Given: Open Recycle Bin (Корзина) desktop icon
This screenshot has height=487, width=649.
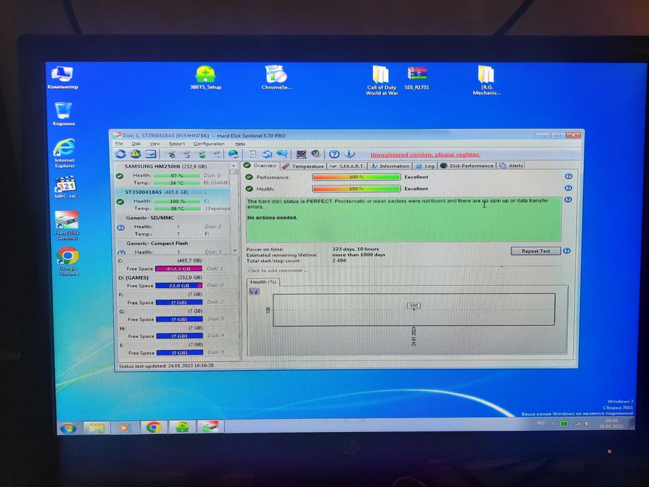Looking at the screenshot, I should tap(64, 113).
